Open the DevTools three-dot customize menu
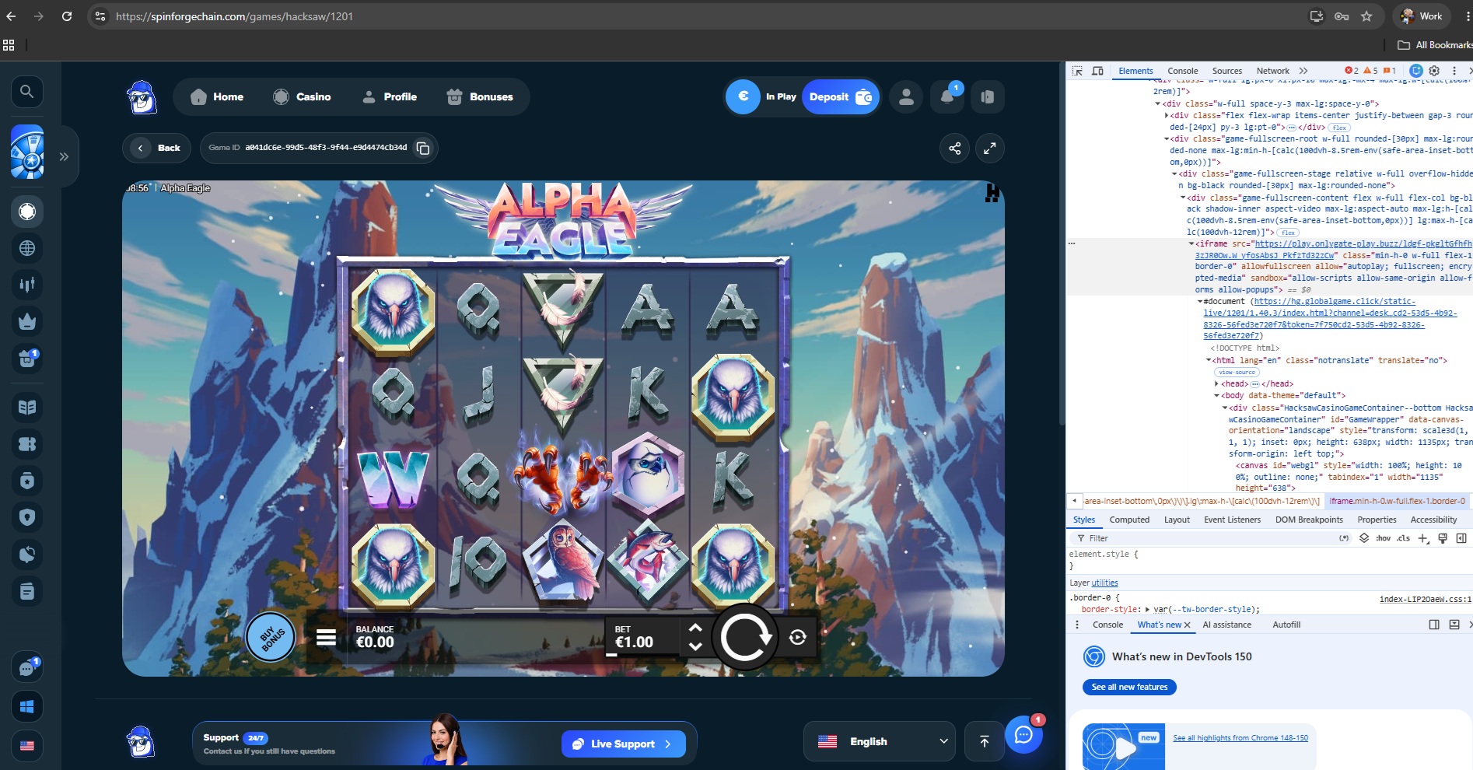The image size is (1473, 770). pyautogui.click(x=1454, y=71)
